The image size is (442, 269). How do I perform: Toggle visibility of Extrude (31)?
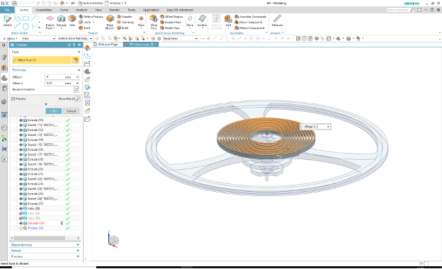click(x=21, y=223)
